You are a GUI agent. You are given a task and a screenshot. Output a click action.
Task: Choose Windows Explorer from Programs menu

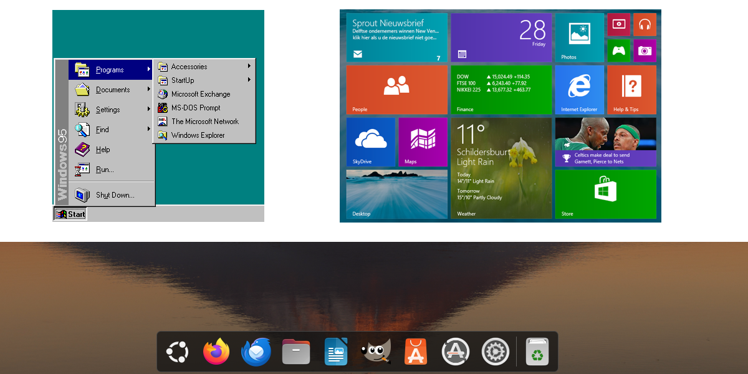(x=198, y=135)
